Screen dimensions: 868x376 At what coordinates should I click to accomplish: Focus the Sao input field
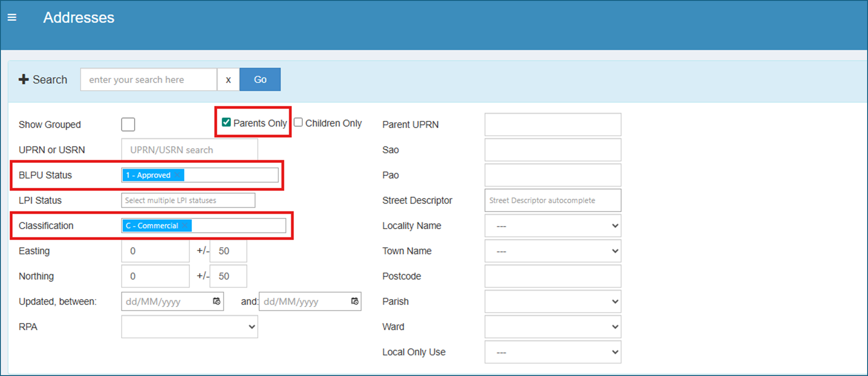click(x=553, y=150)
